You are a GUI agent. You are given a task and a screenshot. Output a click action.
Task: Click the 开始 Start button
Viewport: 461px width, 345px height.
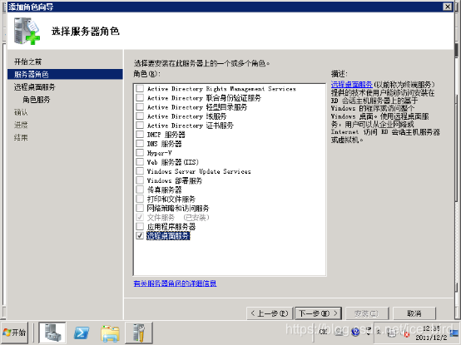tap(14, 333)
